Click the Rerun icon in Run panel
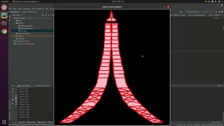Viewport: 224px width, 126px height. tap(13, 89)
